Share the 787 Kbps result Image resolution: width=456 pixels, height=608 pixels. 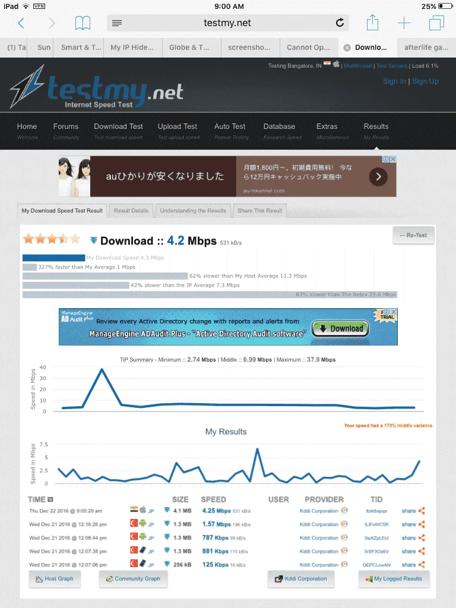(413, 538)
